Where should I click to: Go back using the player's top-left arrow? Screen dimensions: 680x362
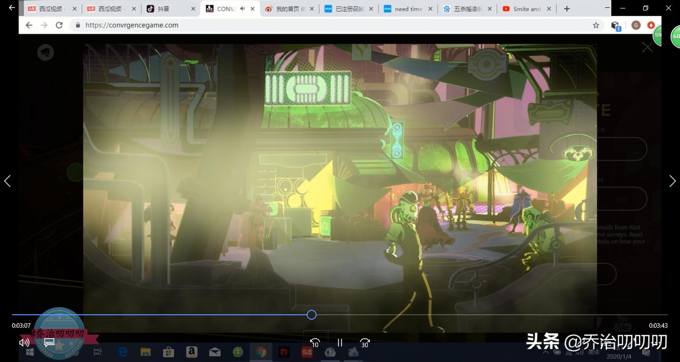(12, 8)
